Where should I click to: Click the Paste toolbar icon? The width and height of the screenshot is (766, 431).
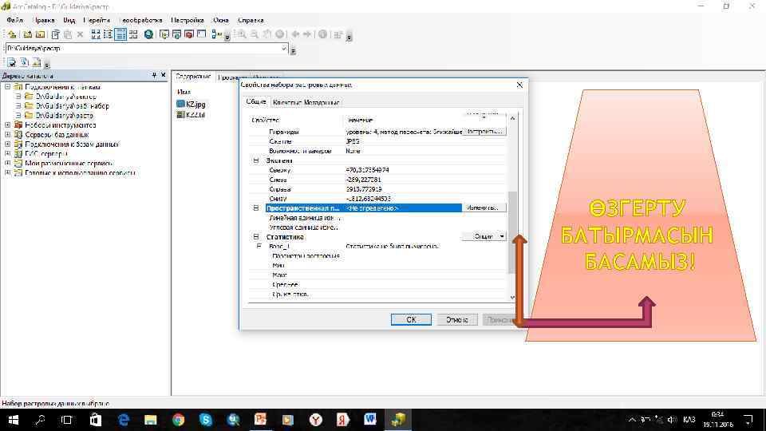pos(68,34)
